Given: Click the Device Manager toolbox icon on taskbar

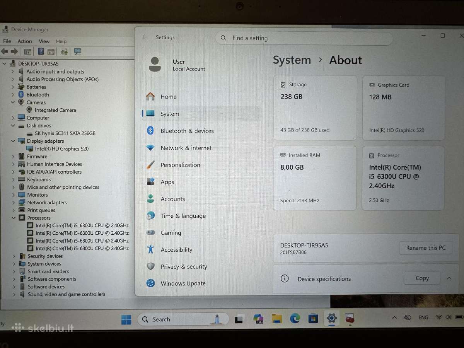Looking at the screenshot, I should [x=350, y=318].
